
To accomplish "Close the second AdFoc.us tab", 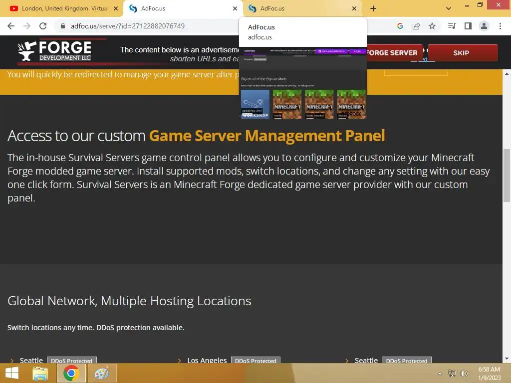I will point(354,8).
